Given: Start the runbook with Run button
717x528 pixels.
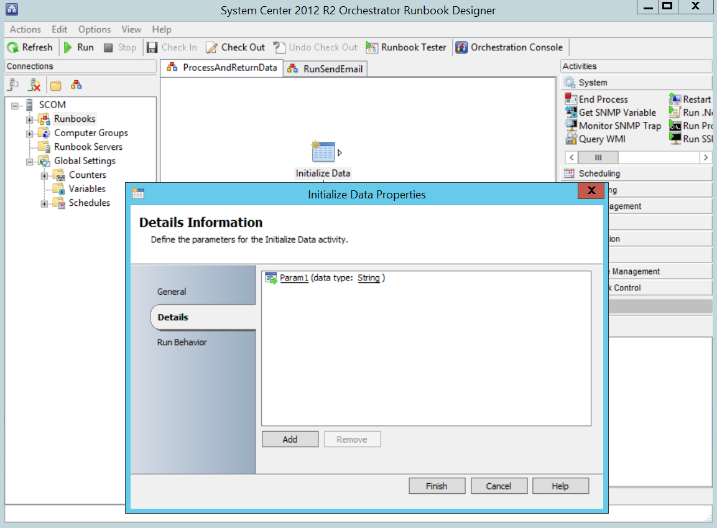Looking at the screenshot, I should pos(78,47).
